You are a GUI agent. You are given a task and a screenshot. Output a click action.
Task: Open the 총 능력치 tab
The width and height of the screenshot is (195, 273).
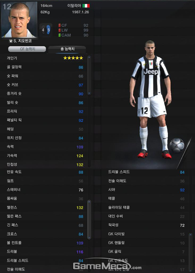click(x=67, y=49)
